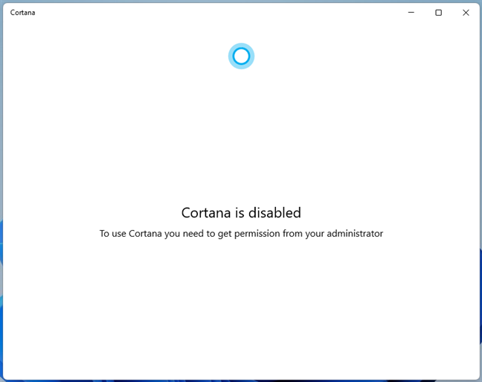The width and height of the screenshot is (482, 382).
Task: Click the administrator permission message text
Action: coord(241,234)
